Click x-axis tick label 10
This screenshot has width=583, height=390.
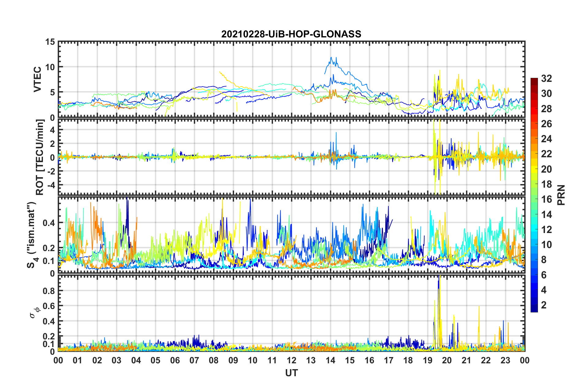[253, 360]
